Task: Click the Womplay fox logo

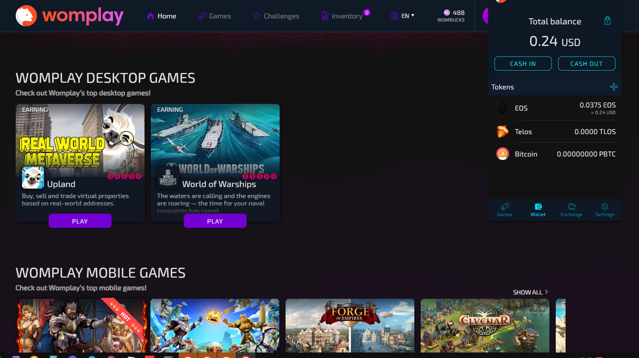Action: 26,16
